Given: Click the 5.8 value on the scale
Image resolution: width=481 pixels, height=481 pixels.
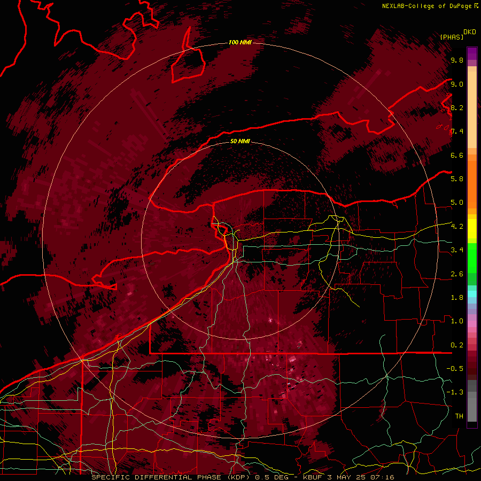Looking at the screenshot, I should (x=457, y=179).
